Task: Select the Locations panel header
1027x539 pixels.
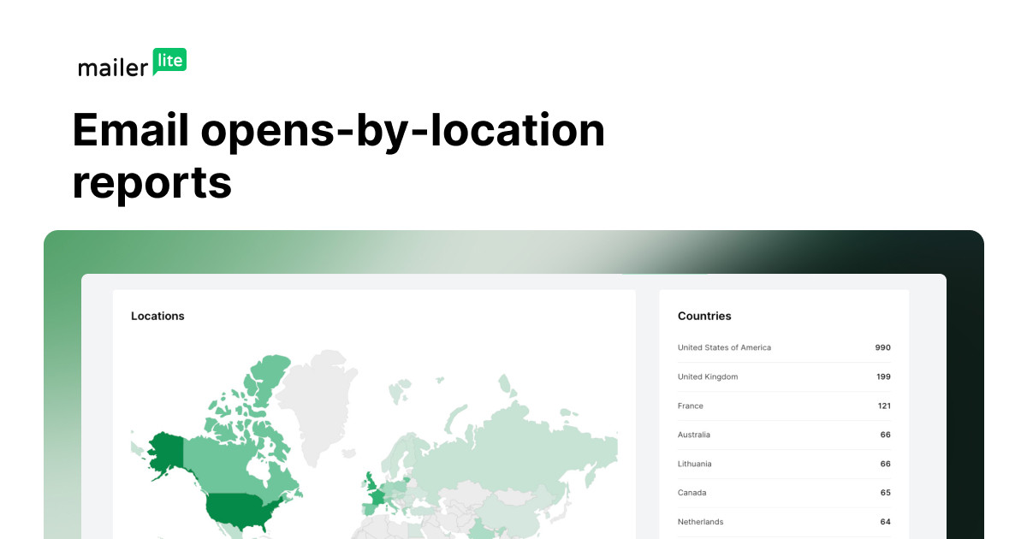Action: tap(158, 316)
